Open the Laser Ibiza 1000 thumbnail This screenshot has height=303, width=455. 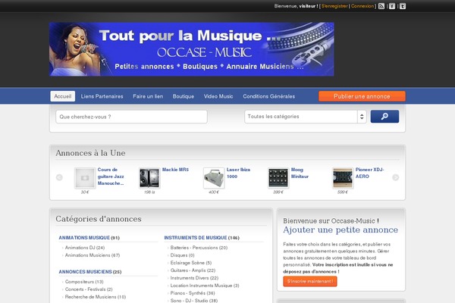pyautogui.click(x=214, y=178)
